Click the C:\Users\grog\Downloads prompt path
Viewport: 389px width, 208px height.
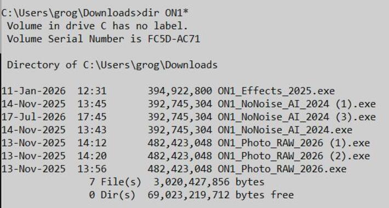coord(70,13)
